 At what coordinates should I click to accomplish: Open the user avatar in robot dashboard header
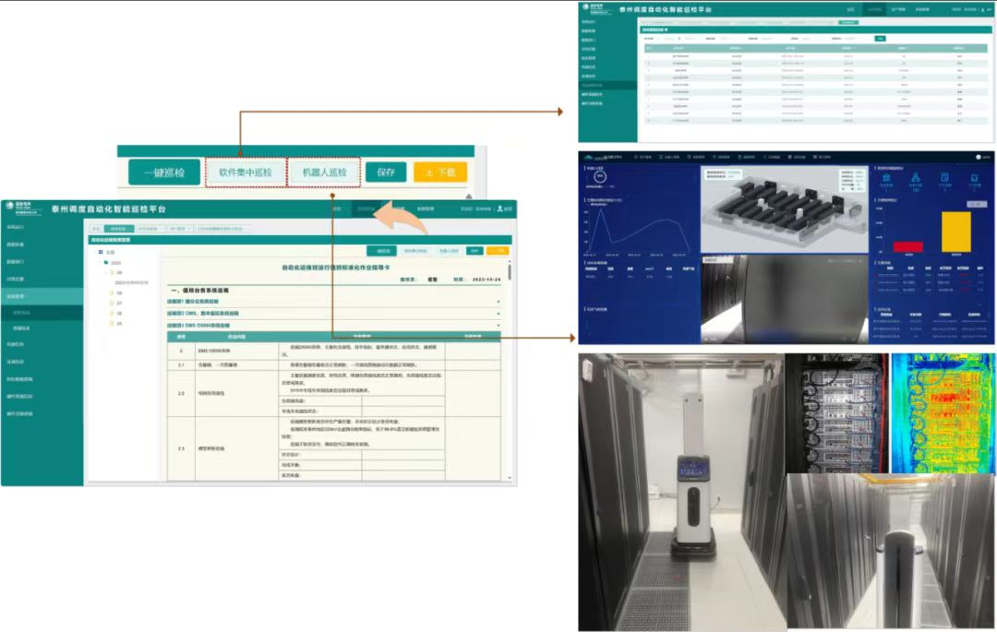tap(979, 157)
